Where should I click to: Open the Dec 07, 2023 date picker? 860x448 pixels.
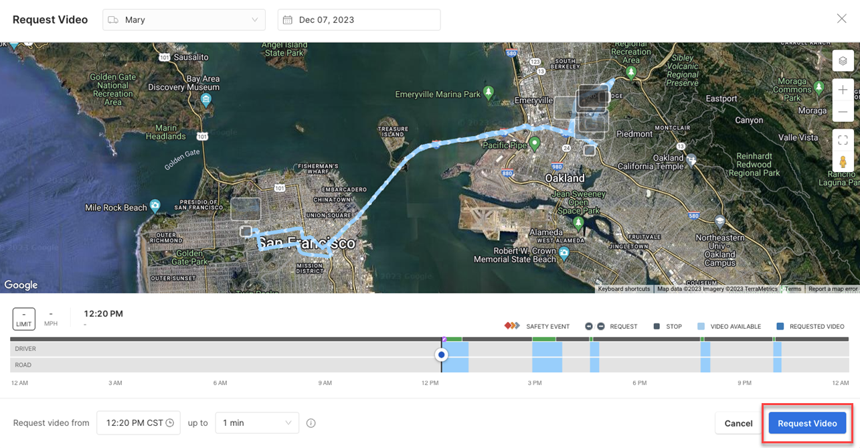point(359,19)
